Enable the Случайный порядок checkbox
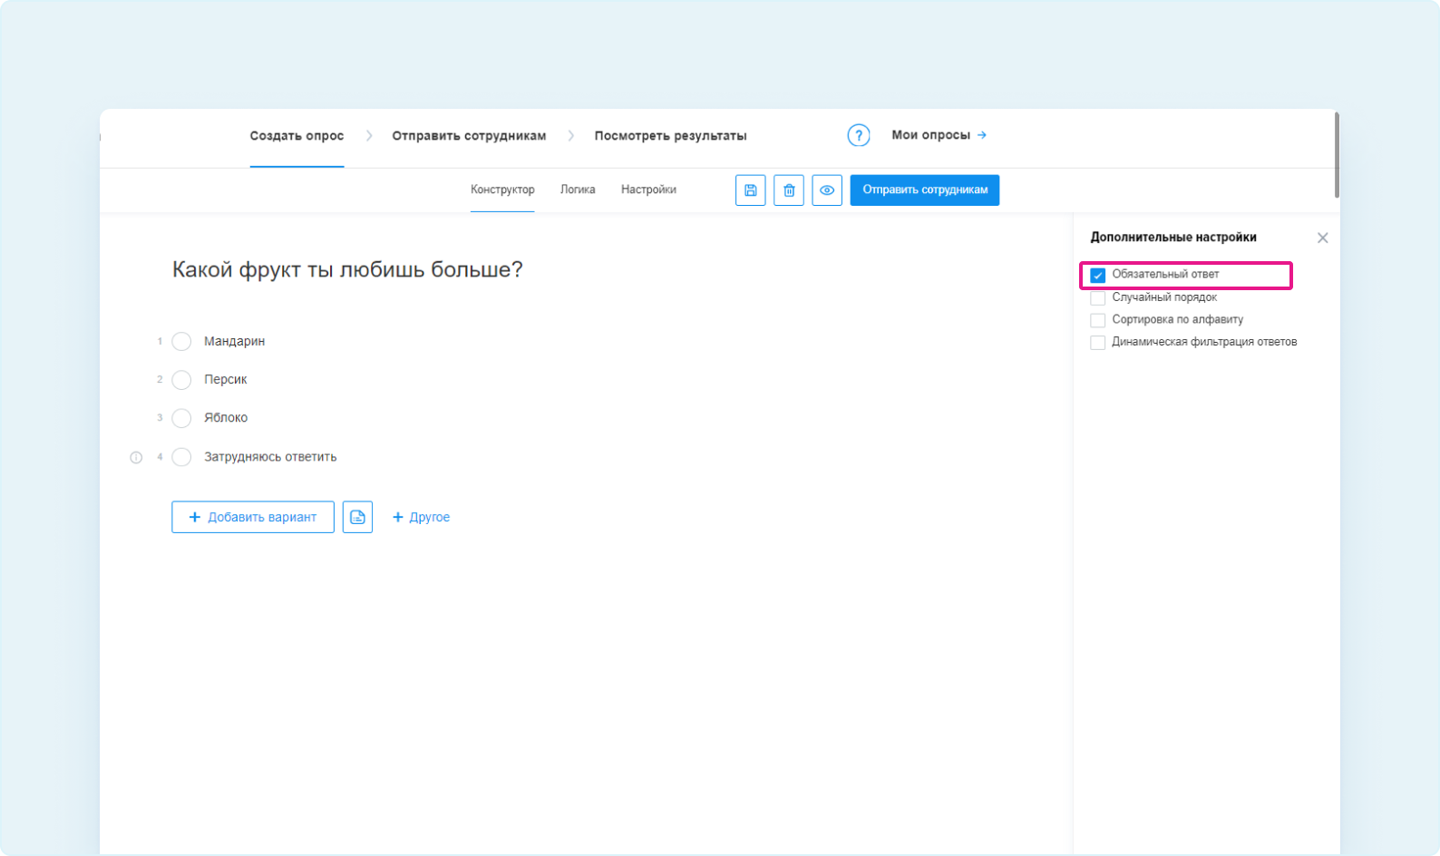1440x856 pixels. (x=1097, y=297)
